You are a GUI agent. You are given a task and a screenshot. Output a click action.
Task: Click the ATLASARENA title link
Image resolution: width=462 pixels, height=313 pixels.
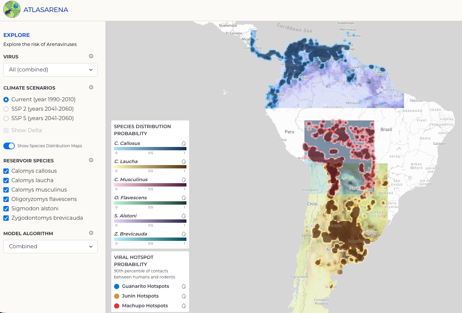click(x=46, y=10)
